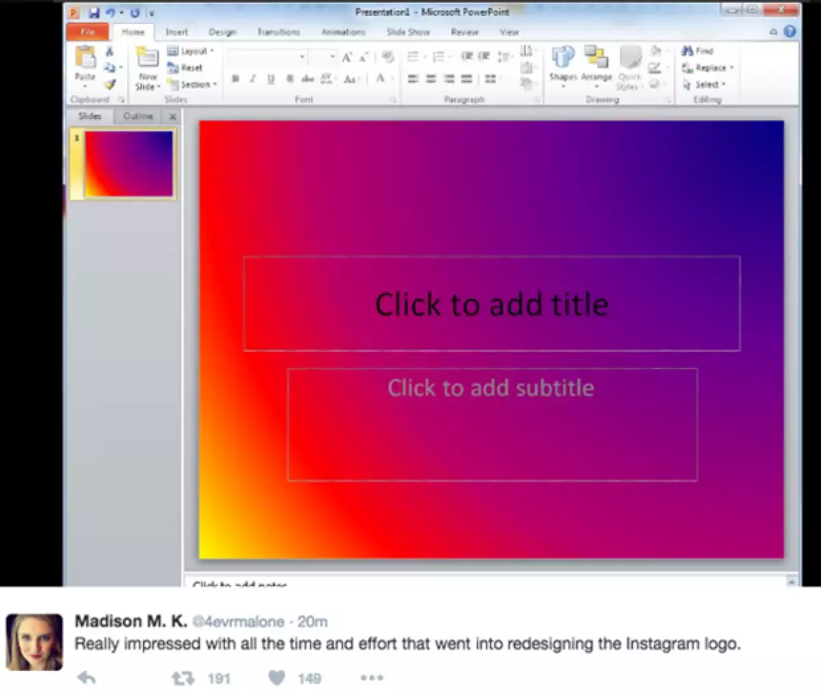Screen dimensions: 821x692
Task: Click the Reset slide layout icon
Action: pyautogui.click(x=185, y=68)
